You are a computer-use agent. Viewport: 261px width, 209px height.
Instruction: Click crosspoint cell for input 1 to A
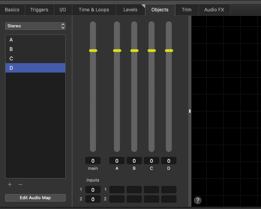(117, 190)
